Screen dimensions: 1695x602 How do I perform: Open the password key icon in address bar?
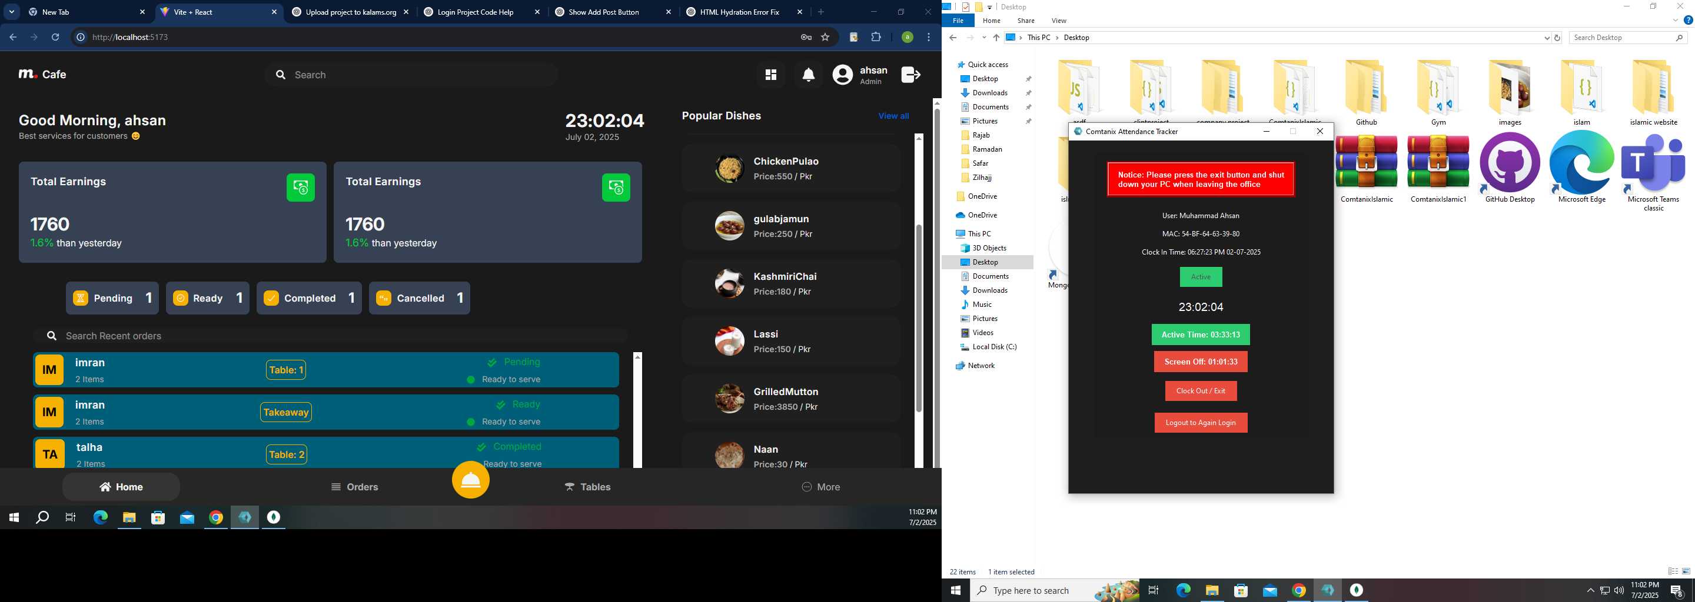click(806, 38)
